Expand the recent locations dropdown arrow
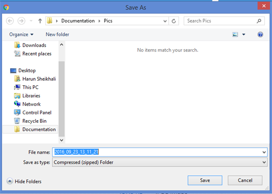 click(31, 21)
